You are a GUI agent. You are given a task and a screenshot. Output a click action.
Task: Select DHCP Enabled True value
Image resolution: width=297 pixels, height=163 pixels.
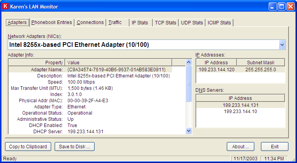(x=72, y=125)
